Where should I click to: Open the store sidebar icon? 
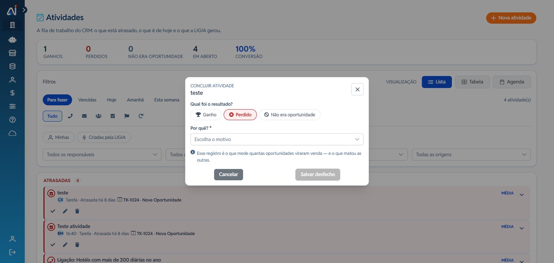point(12,53)
